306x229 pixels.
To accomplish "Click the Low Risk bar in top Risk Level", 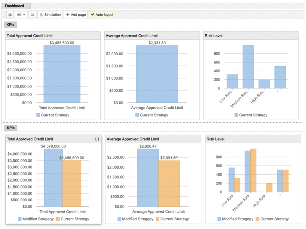I will click(232, 81).
